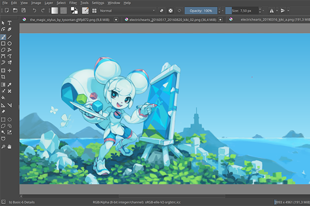Pick the Crop tool

pyautogui.click(x=3, y=77)
